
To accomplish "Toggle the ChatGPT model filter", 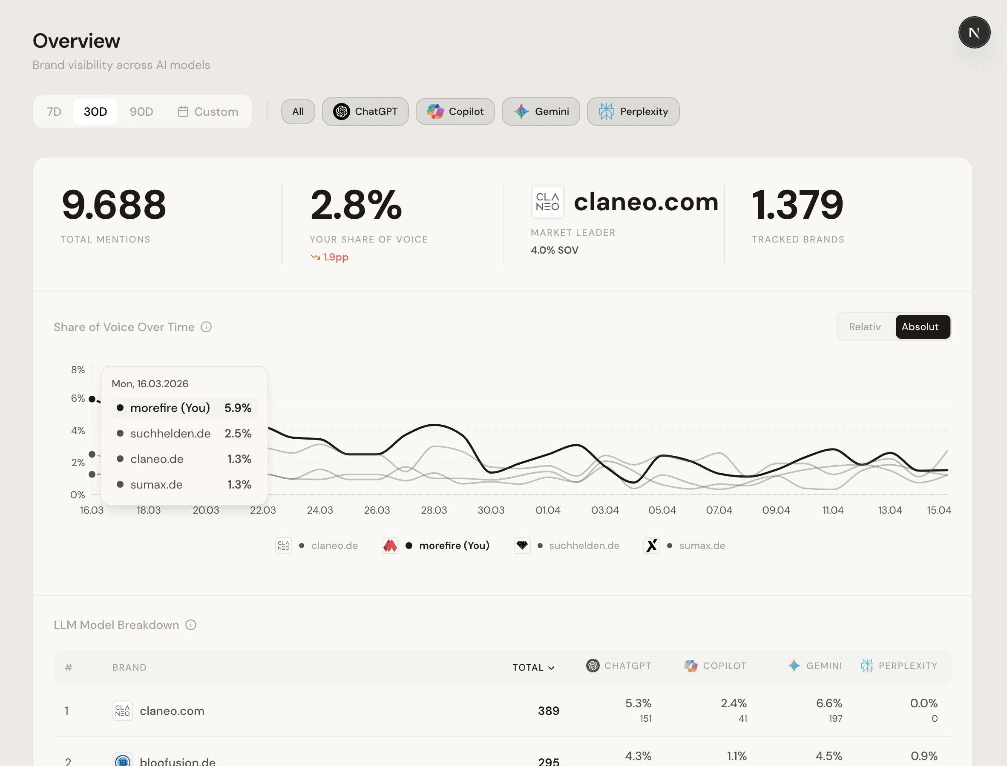I will coord(365,111).
